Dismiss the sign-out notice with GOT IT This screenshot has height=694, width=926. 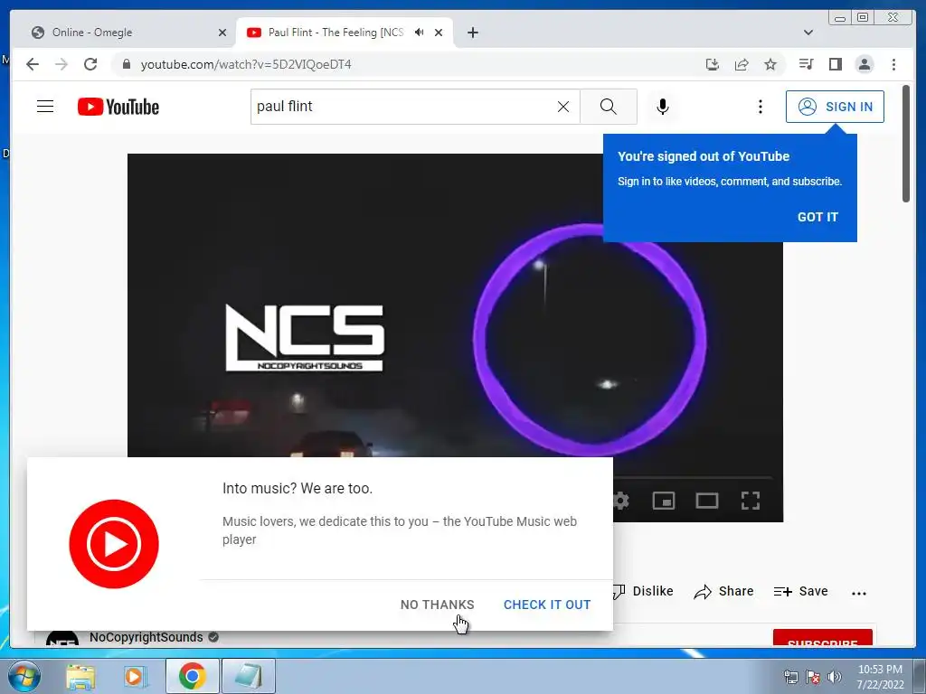[x=817, y=217]
